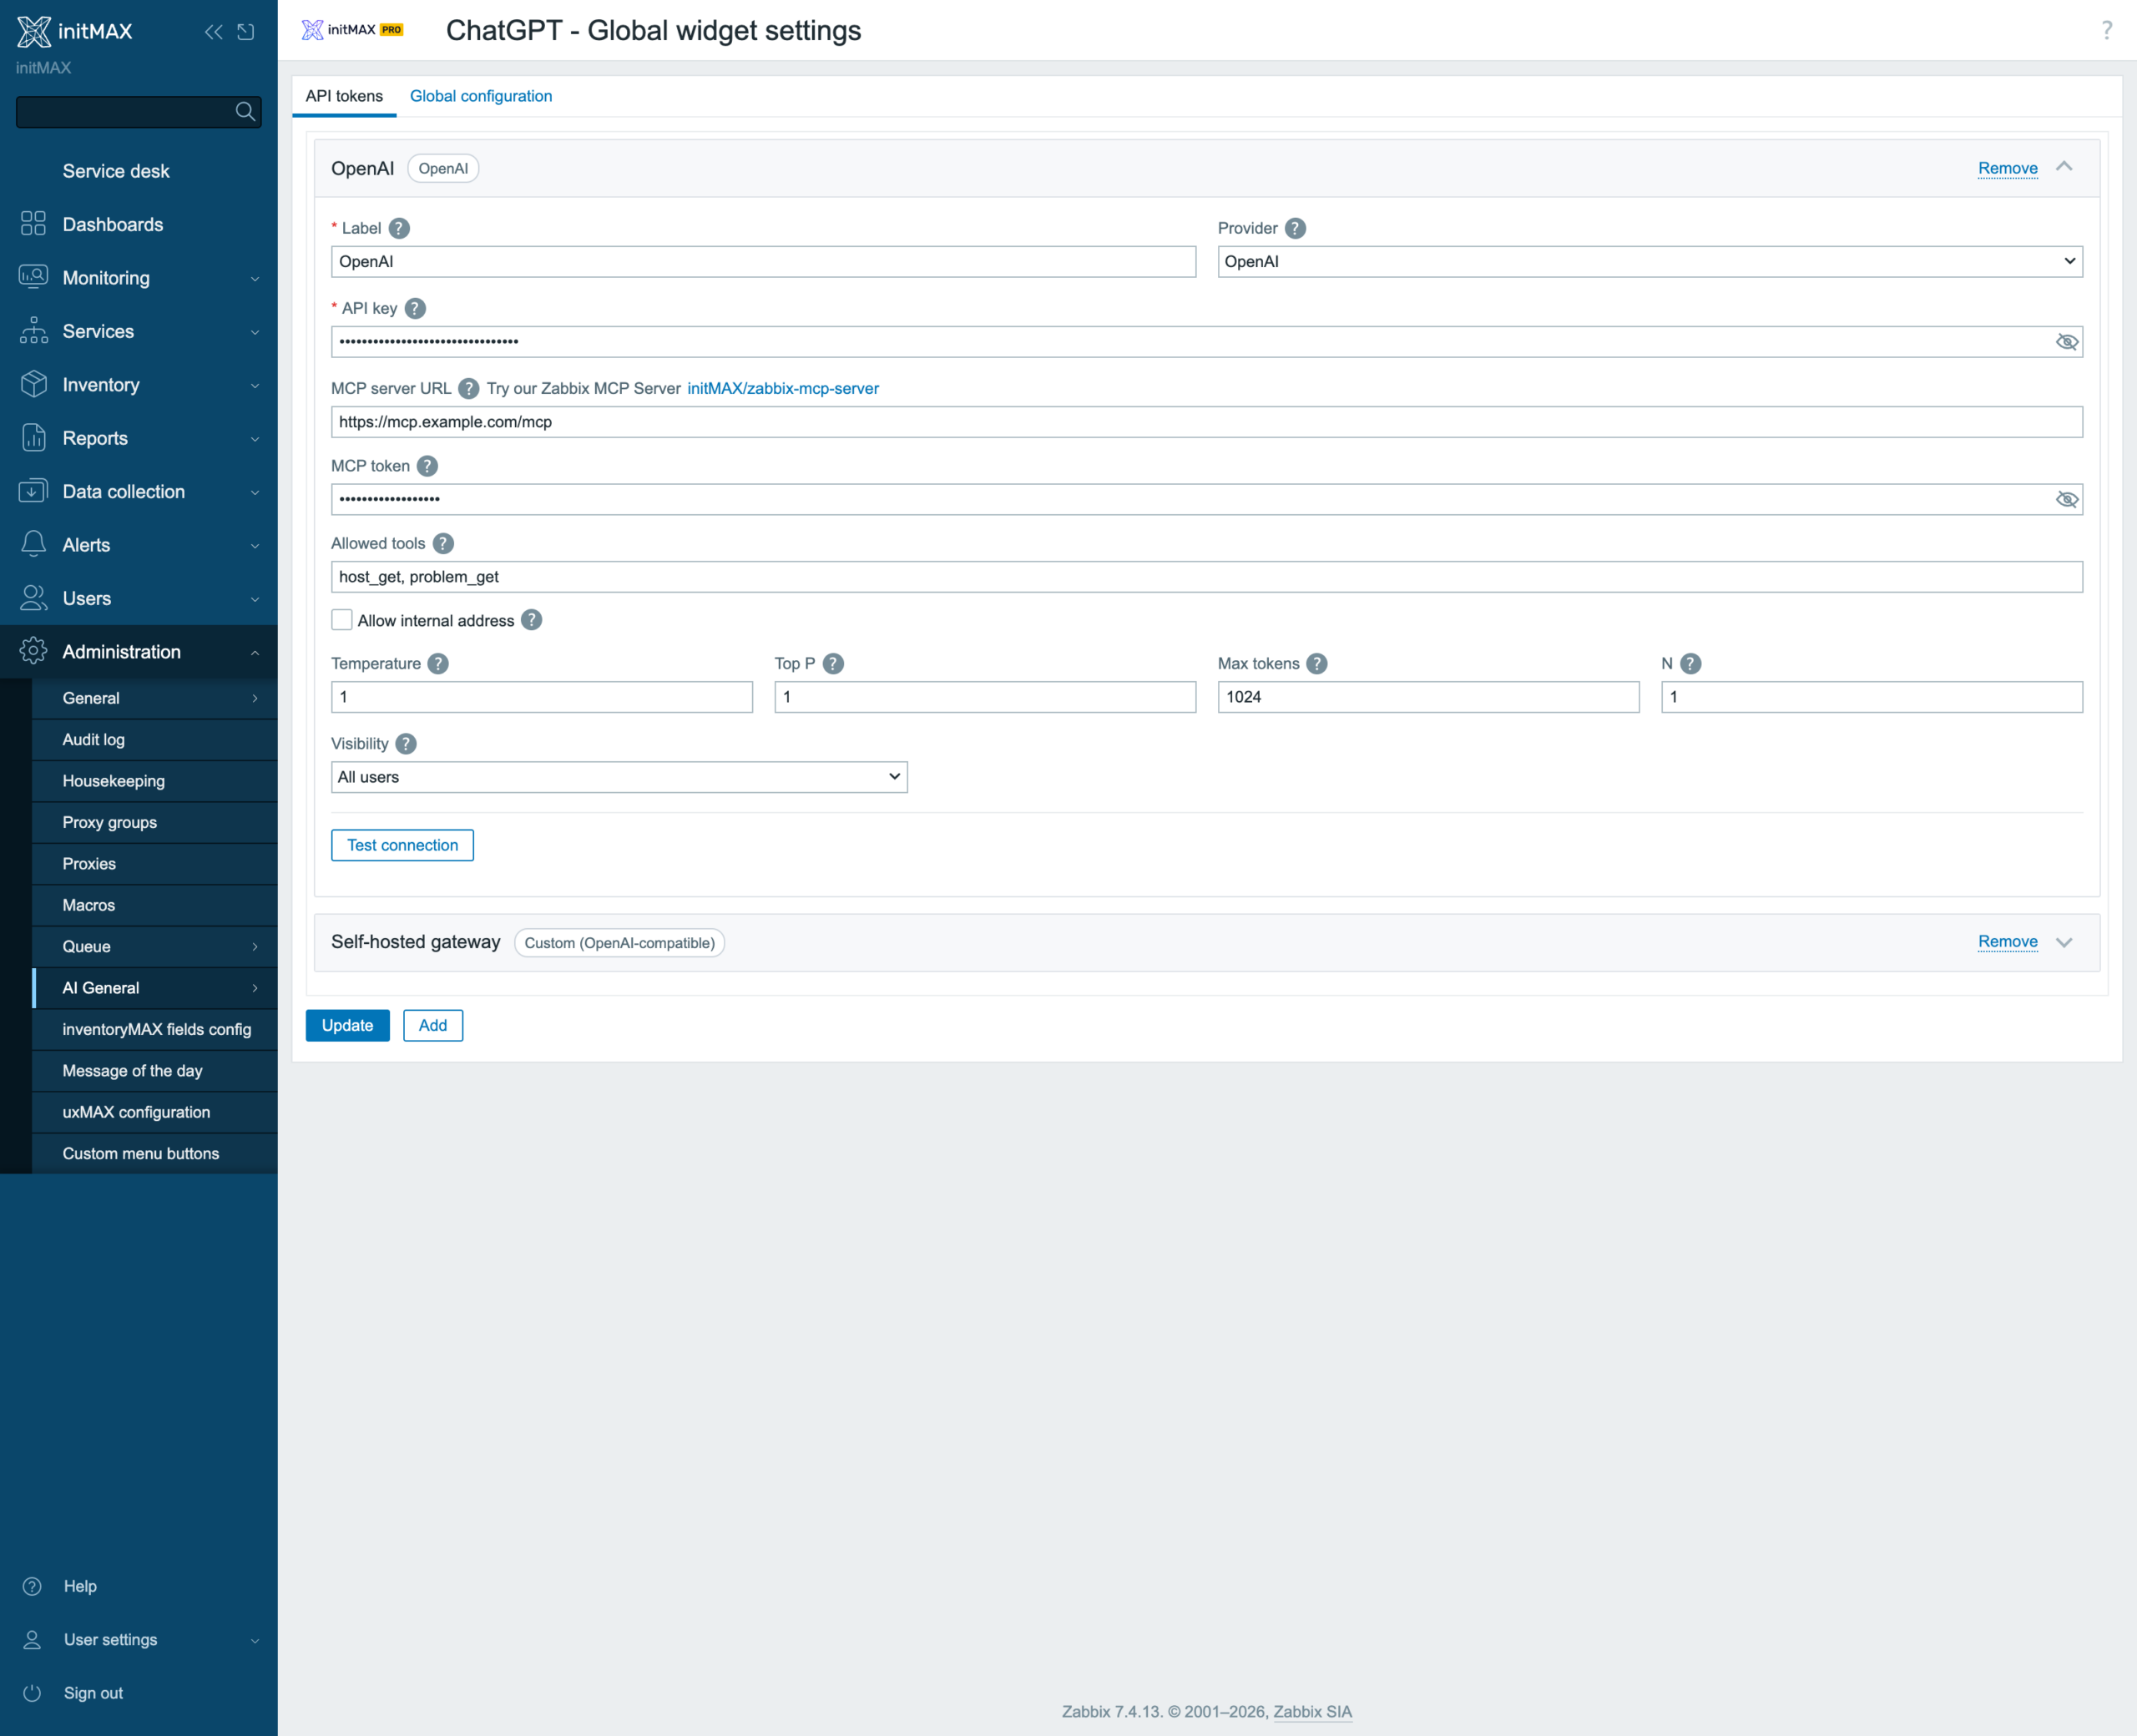The width and height of the screenshot is (2137, 1736).
Task: Expand the Users menu
Action: click(139, 598)
